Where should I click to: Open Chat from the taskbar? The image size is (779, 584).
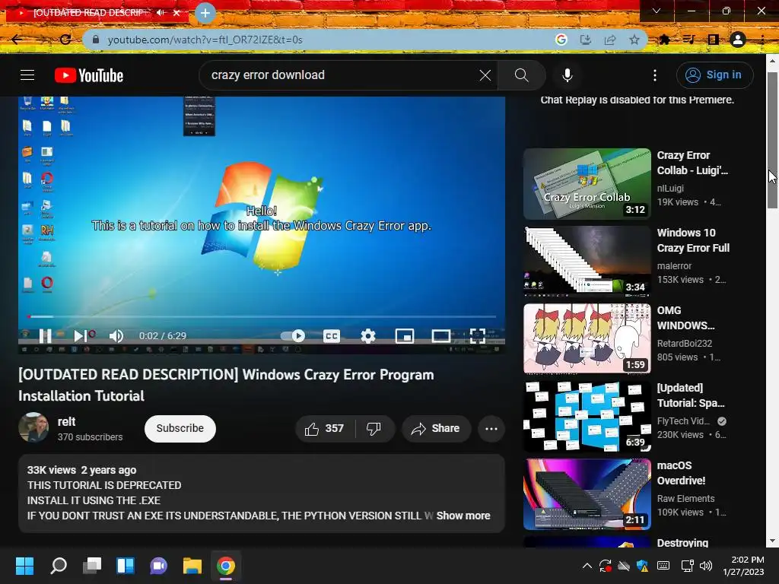click(158, 566)
